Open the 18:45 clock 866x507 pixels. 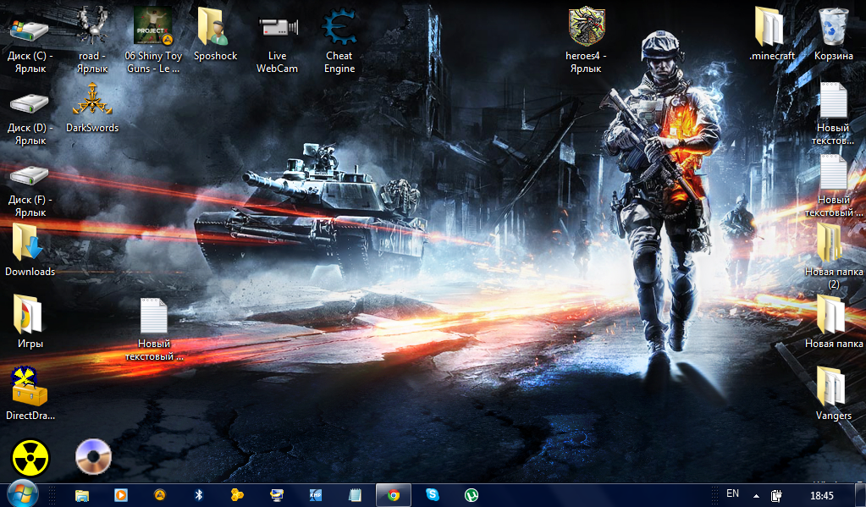pos(821,496)
